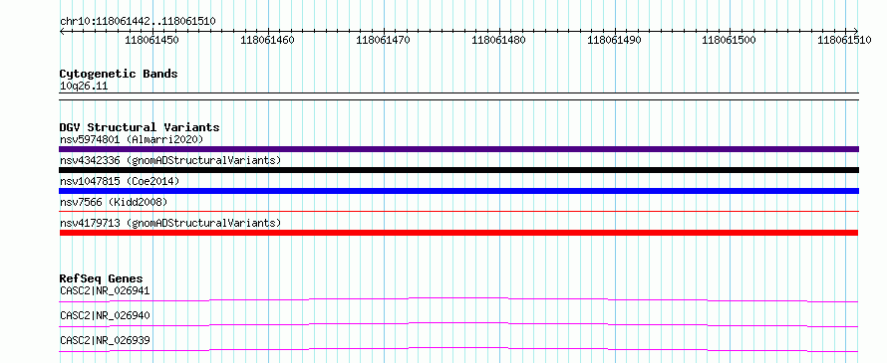Select the 118061490 ruler coordinate
Screen dimensions: 887x363
pos(614,40)
